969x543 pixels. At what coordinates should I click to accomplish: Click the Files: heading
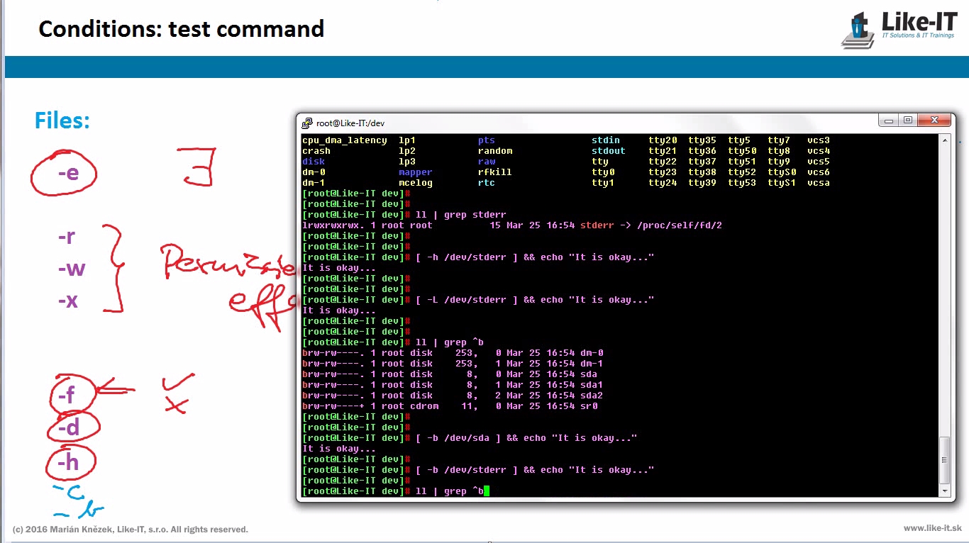[62, 121]
